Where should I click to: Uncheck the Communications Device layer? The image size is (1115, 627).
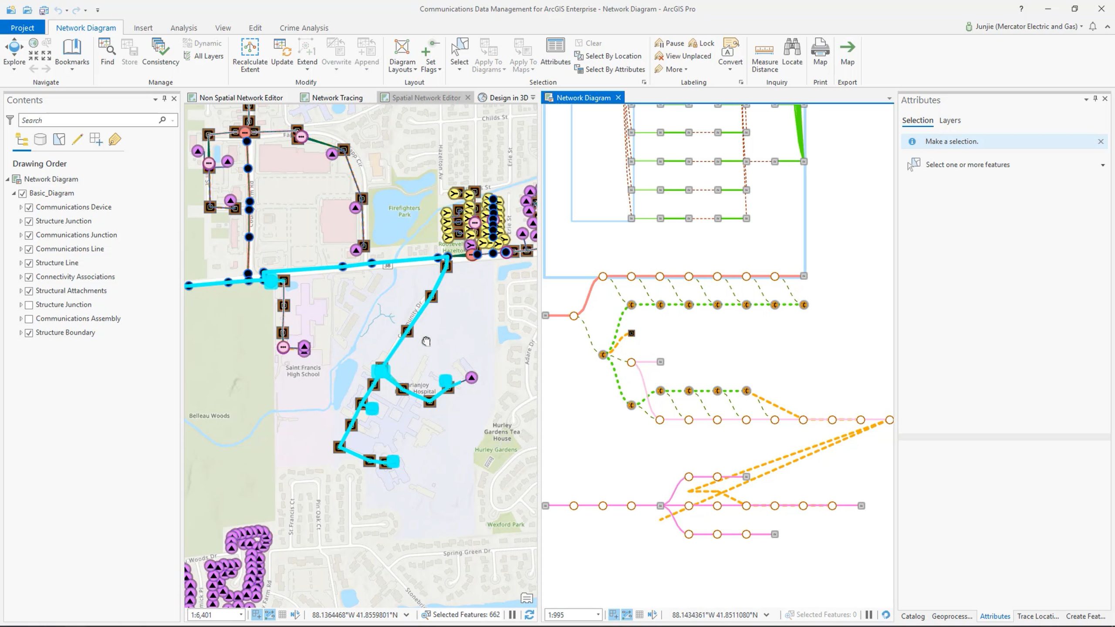coord(29,207)
